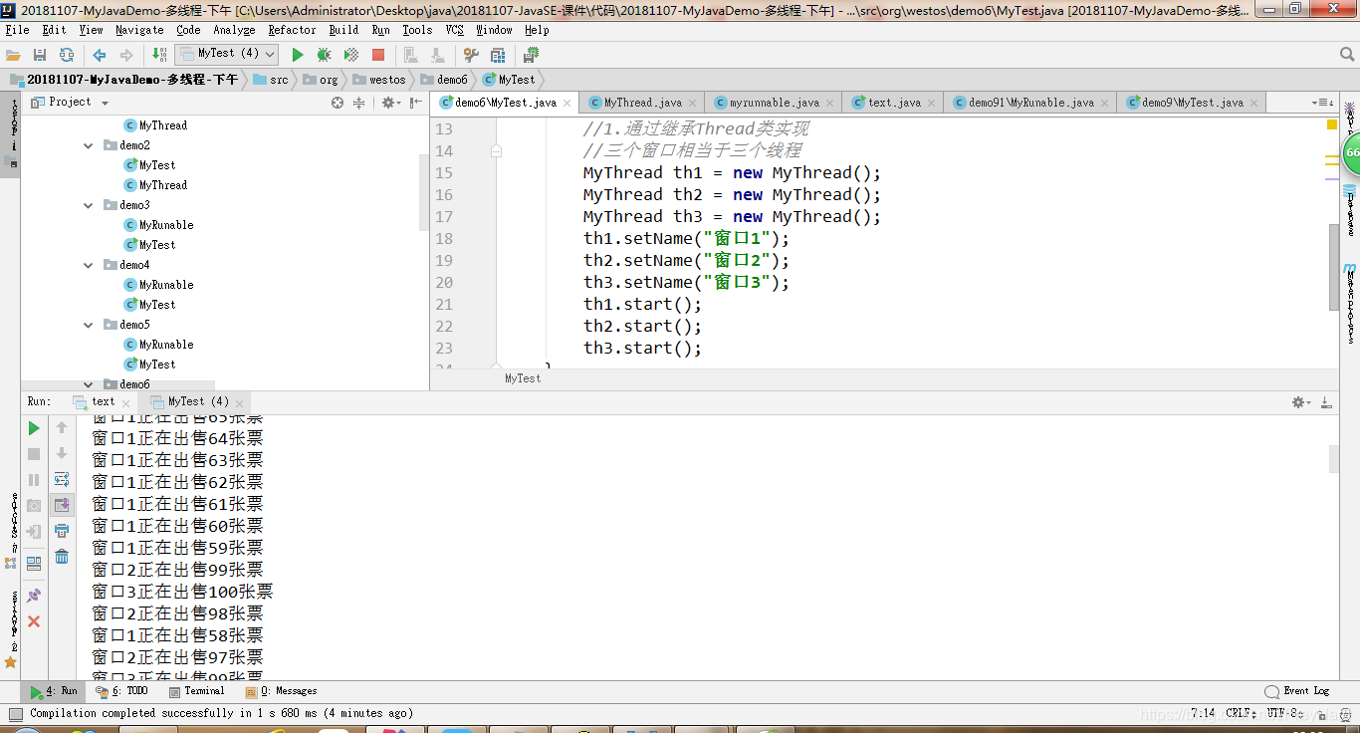Print the console output with printer icon
This screenshot has width=1360, height=733.
(x=62, y=531)
